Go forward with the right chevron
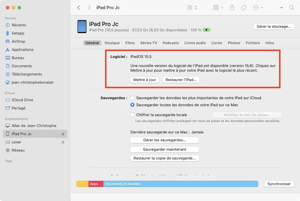This screenshot has height=201, width=300. [89, 8]
